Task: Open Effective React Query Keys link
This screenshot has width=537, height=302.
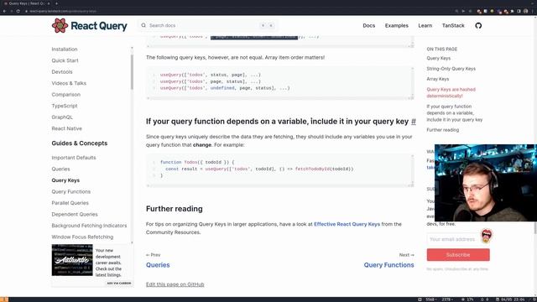Action: tap(347, 224)
